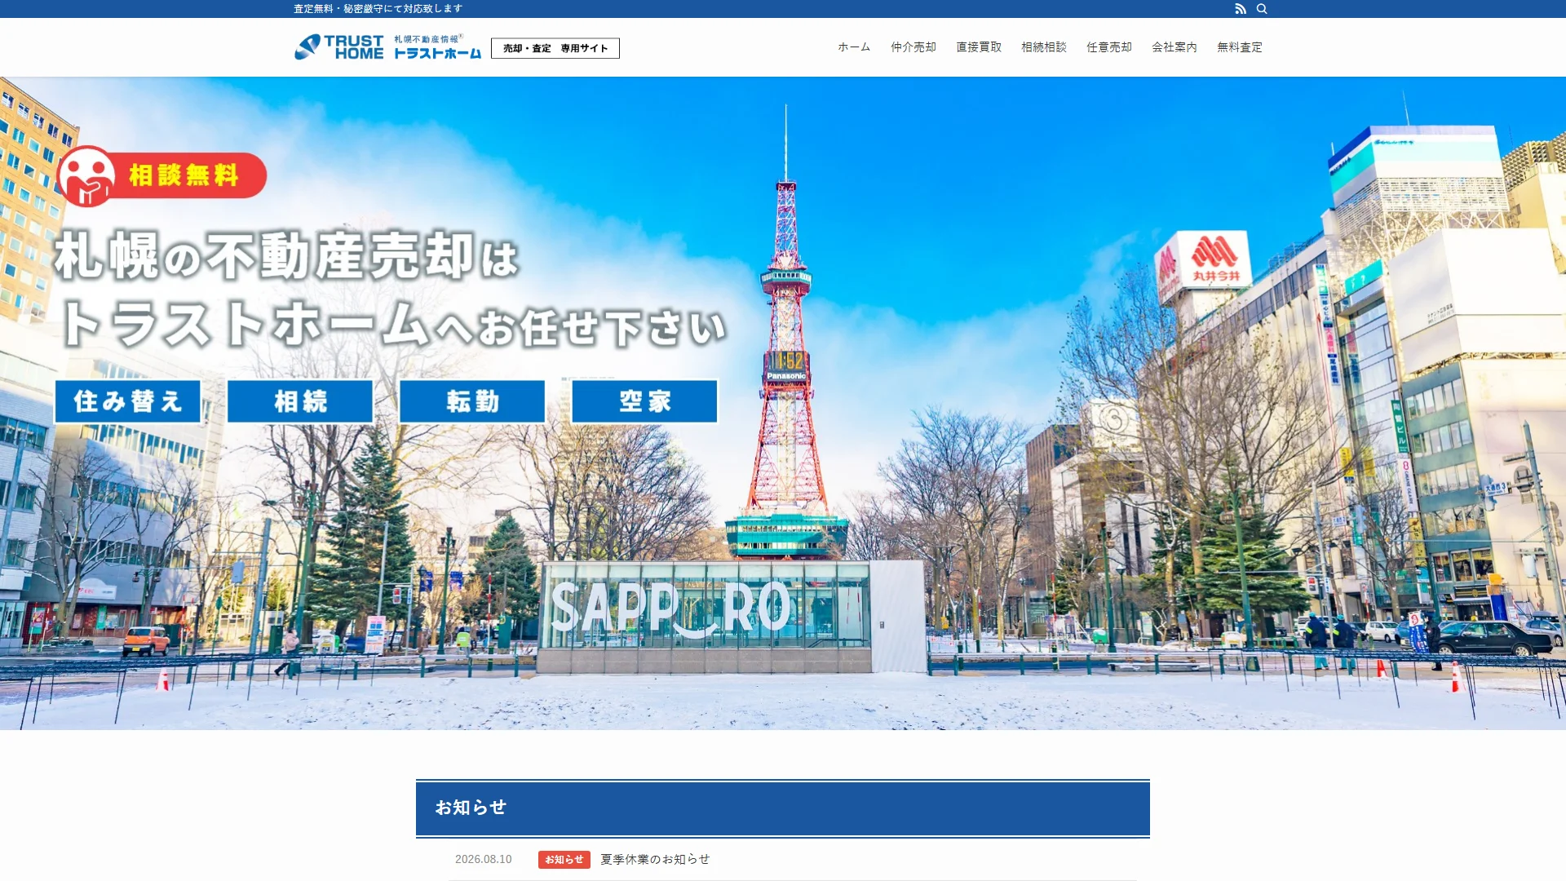Click the 空家 banner button
Screen dimensions: 1566x881
point(644,401)
